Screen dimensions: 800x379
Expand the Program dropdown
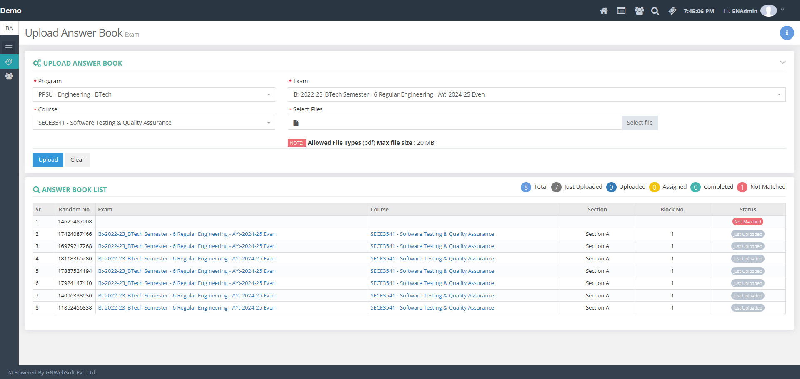154,94
